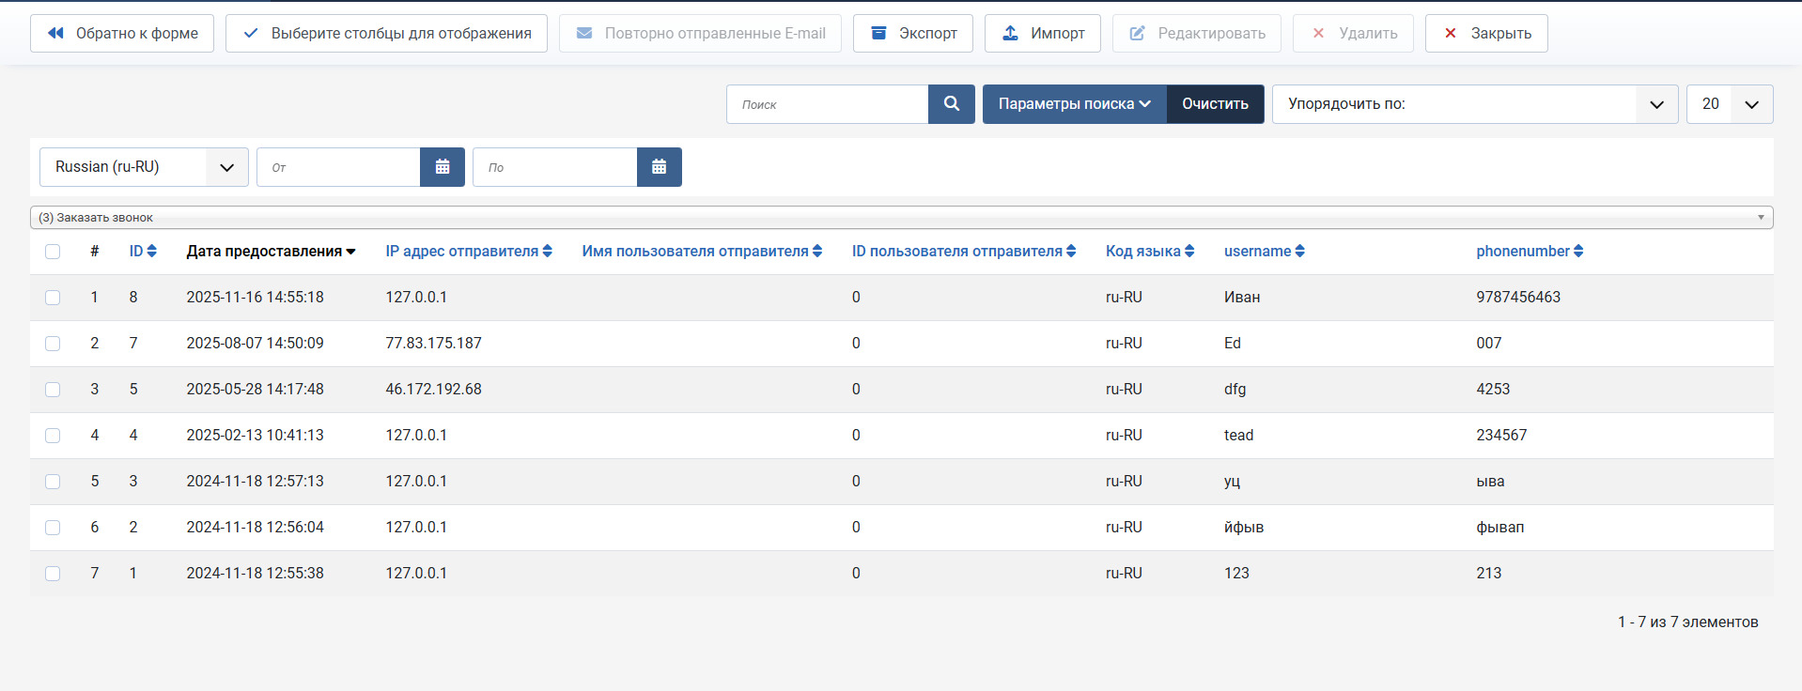Click the 'Удалить' button

[1353, 34]
